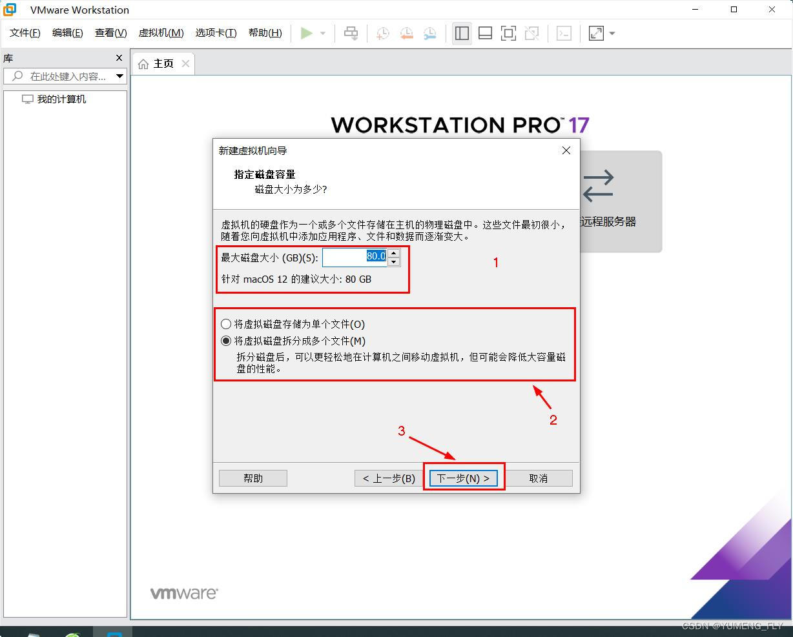Click the maximum disk size input field
The width and height of the screenshot is (793, 637).
pyautogui.click(x=355, y=258)
